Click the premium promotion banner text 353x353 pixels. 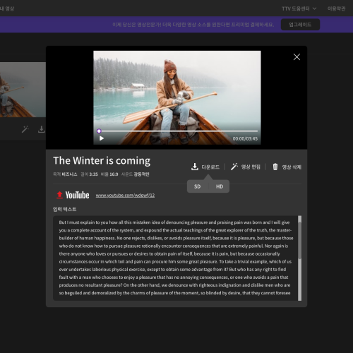(193, 25)
